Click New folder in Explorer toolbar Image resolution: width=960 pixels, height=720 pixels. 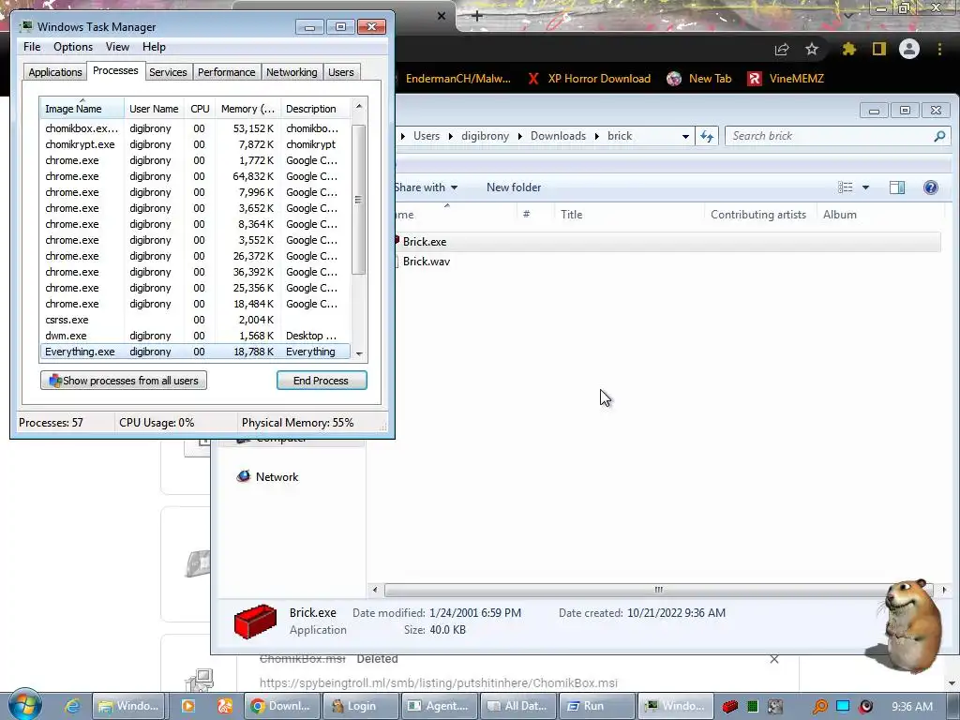(x=514, y=187)
